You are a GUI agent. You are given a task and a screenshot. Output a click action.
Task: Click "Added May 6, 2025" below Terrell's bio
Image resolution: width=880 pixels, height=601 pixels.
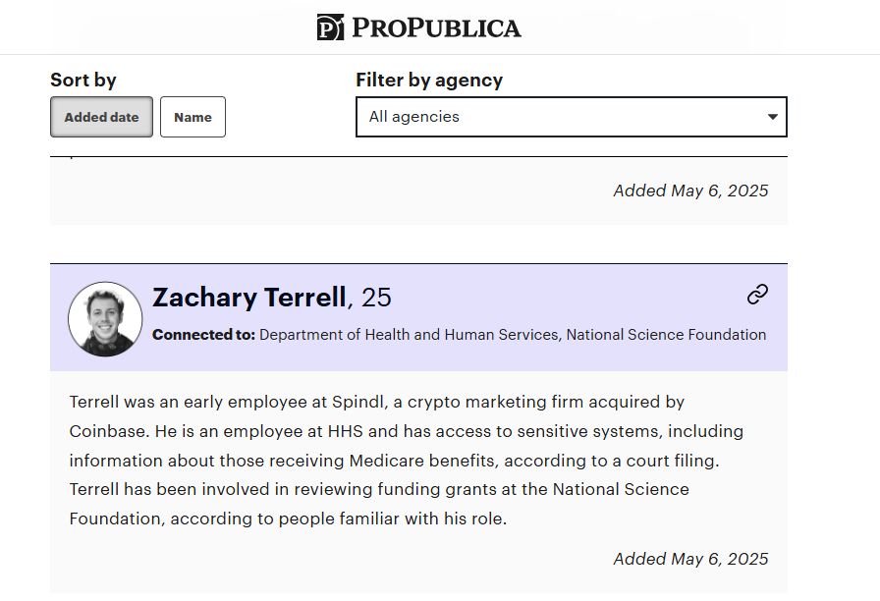[x=690, y=559]
